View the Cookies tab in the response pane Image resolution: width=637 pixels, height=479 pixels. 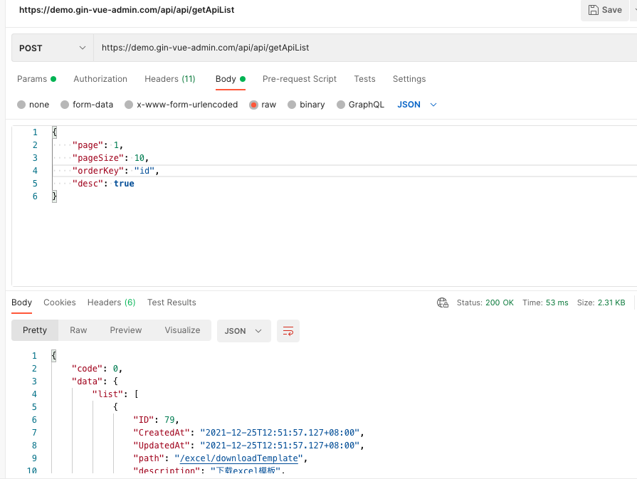click(59, 302)
